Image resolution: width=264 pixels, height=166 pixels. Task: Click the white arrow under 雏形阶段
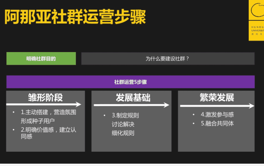click(44, 104)
